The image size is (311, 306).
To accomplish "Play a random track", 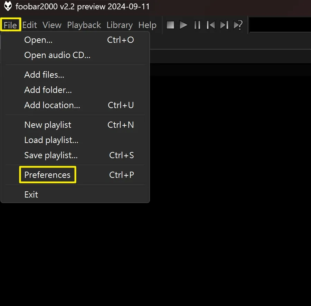I will tap(238, 25).
